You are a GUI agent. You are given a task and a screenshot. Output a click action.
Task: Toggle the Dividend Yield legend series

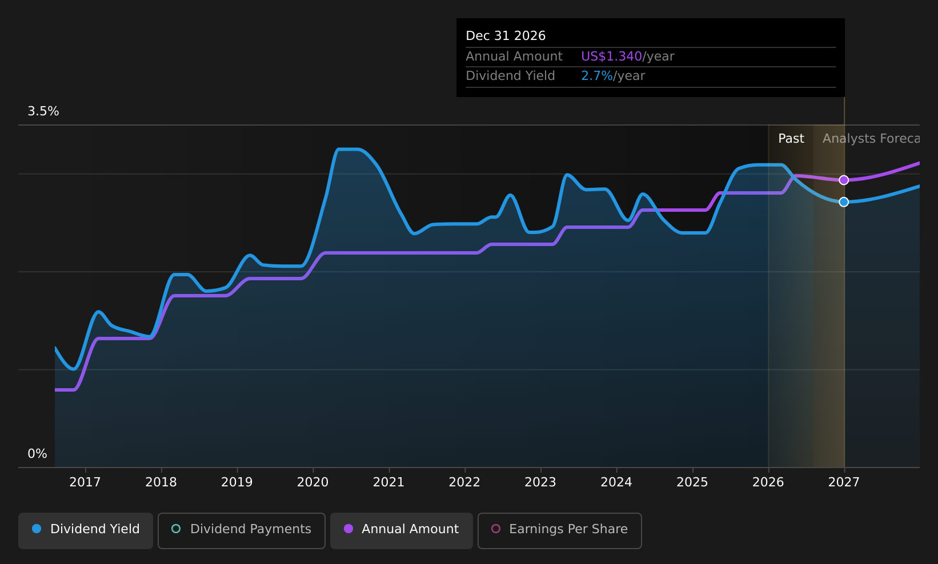pyautogui.click(x=86, y=530)
